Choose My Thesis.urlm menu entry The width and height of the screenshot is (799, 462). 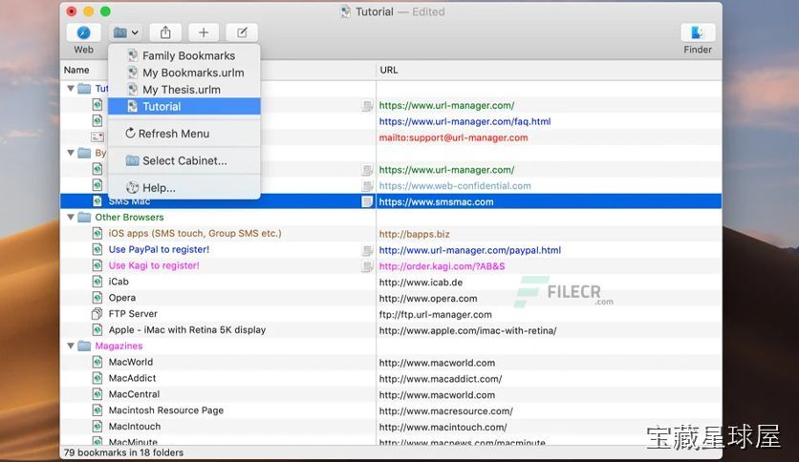(184, 90)
